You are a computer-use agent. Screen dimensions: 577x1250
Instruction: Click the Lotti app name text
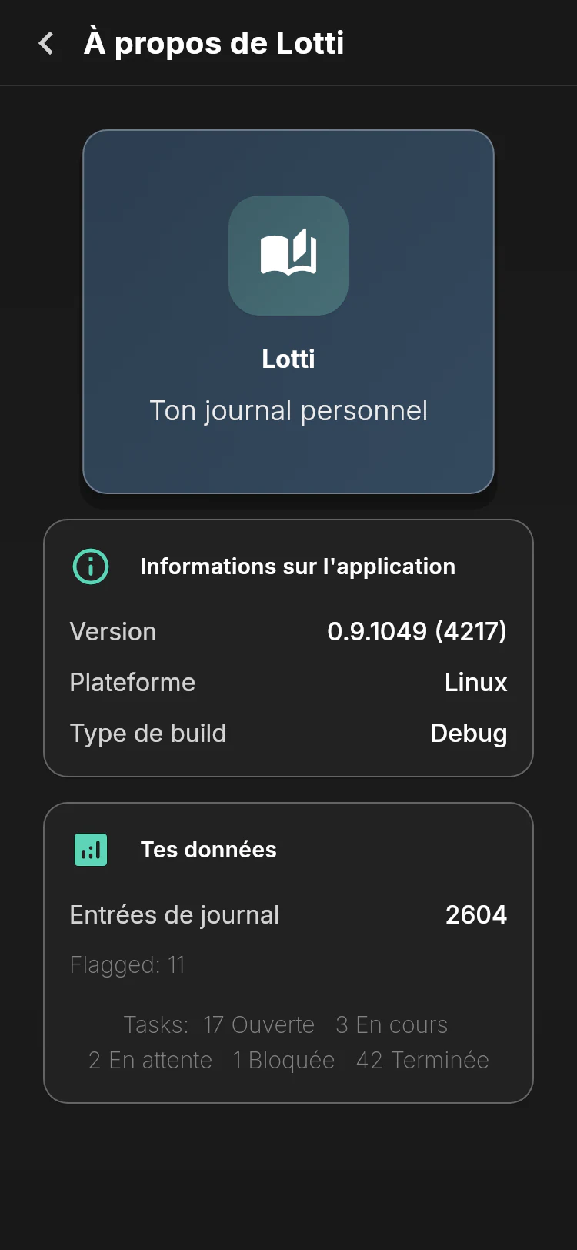(x=288, y=359)
